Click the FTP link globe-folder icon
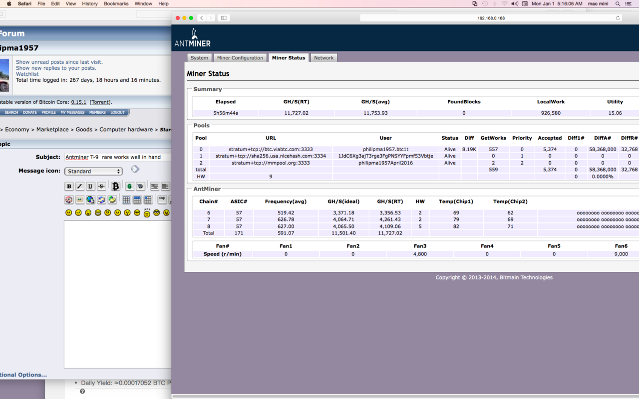The image size is (639, 399). point(112,199)
